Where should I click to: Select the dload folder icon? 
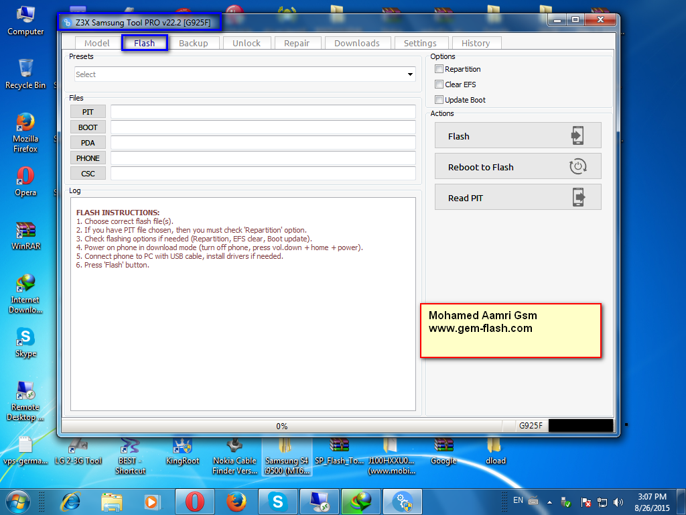496,451
